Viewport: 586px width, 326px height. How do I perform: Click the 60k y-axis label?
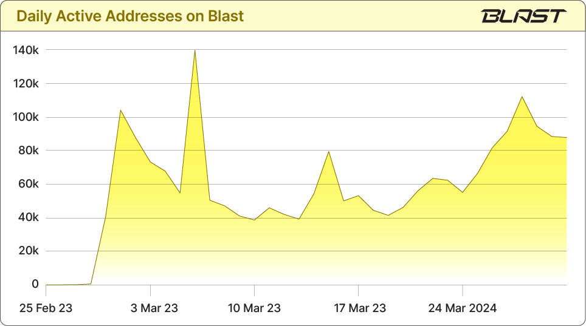[29, 184]
